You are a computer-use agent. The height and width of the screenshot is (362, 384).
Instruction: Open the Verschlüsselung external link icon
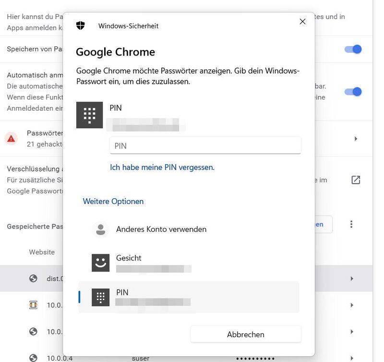pyautogui.click(x=356, y=180)
